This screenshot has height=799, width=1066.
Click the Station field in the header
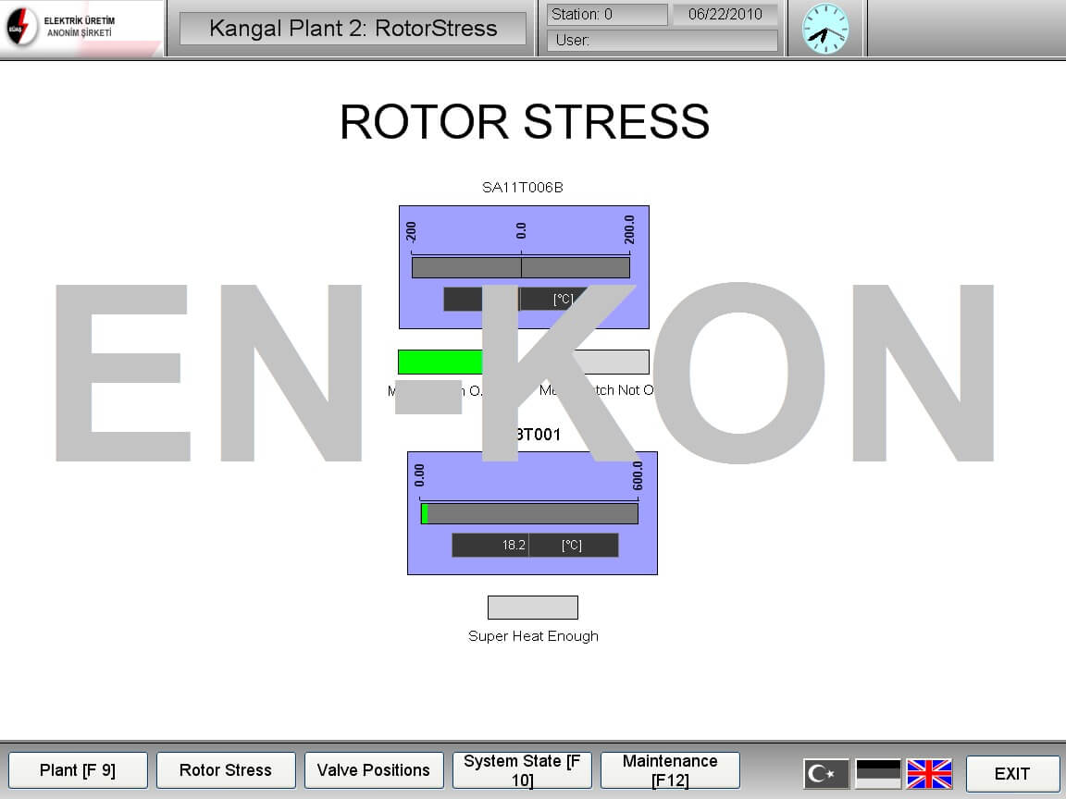pyautogui.click(x=607, y=15)
